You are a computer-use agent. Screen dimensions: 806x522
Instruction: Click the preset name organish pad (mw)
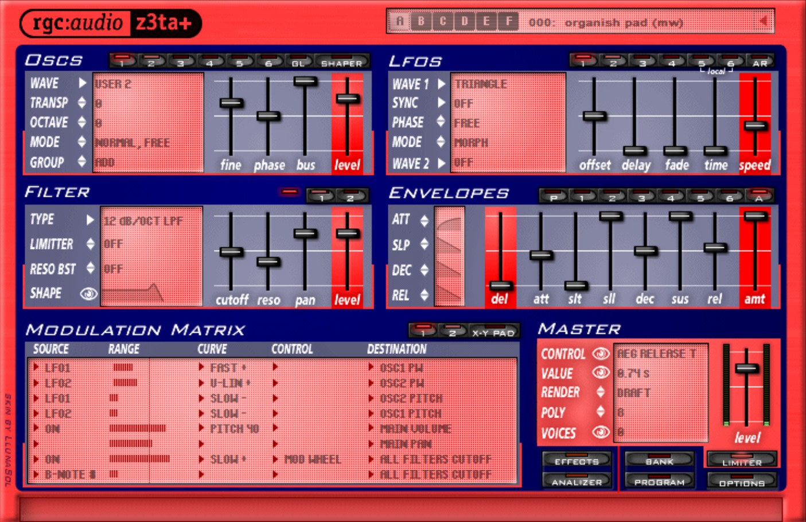(x=624, y=23)
